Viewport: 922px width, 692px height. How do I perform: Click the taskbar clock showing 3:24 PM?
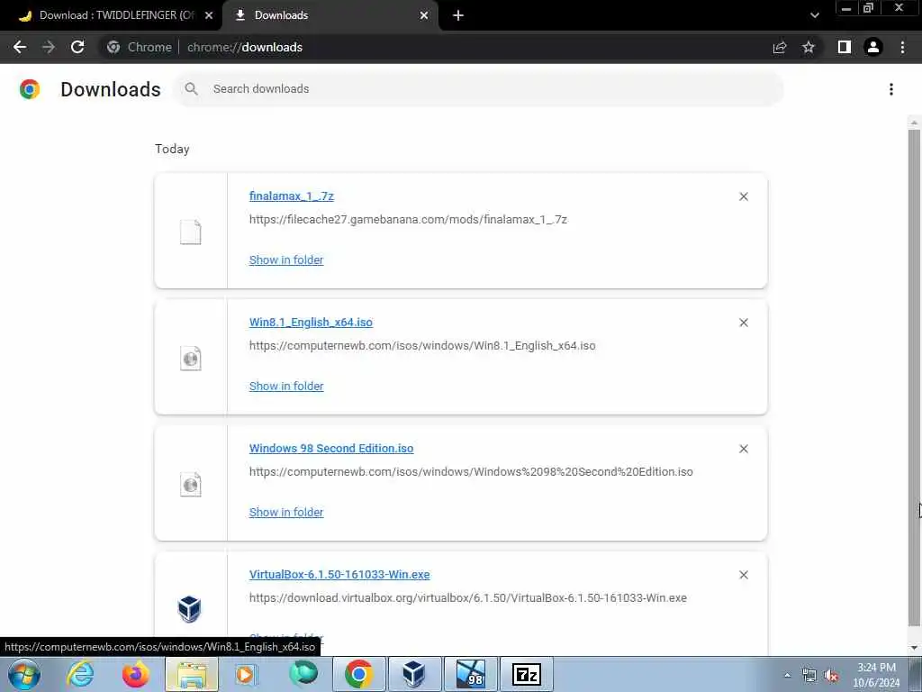pos(876,675)
